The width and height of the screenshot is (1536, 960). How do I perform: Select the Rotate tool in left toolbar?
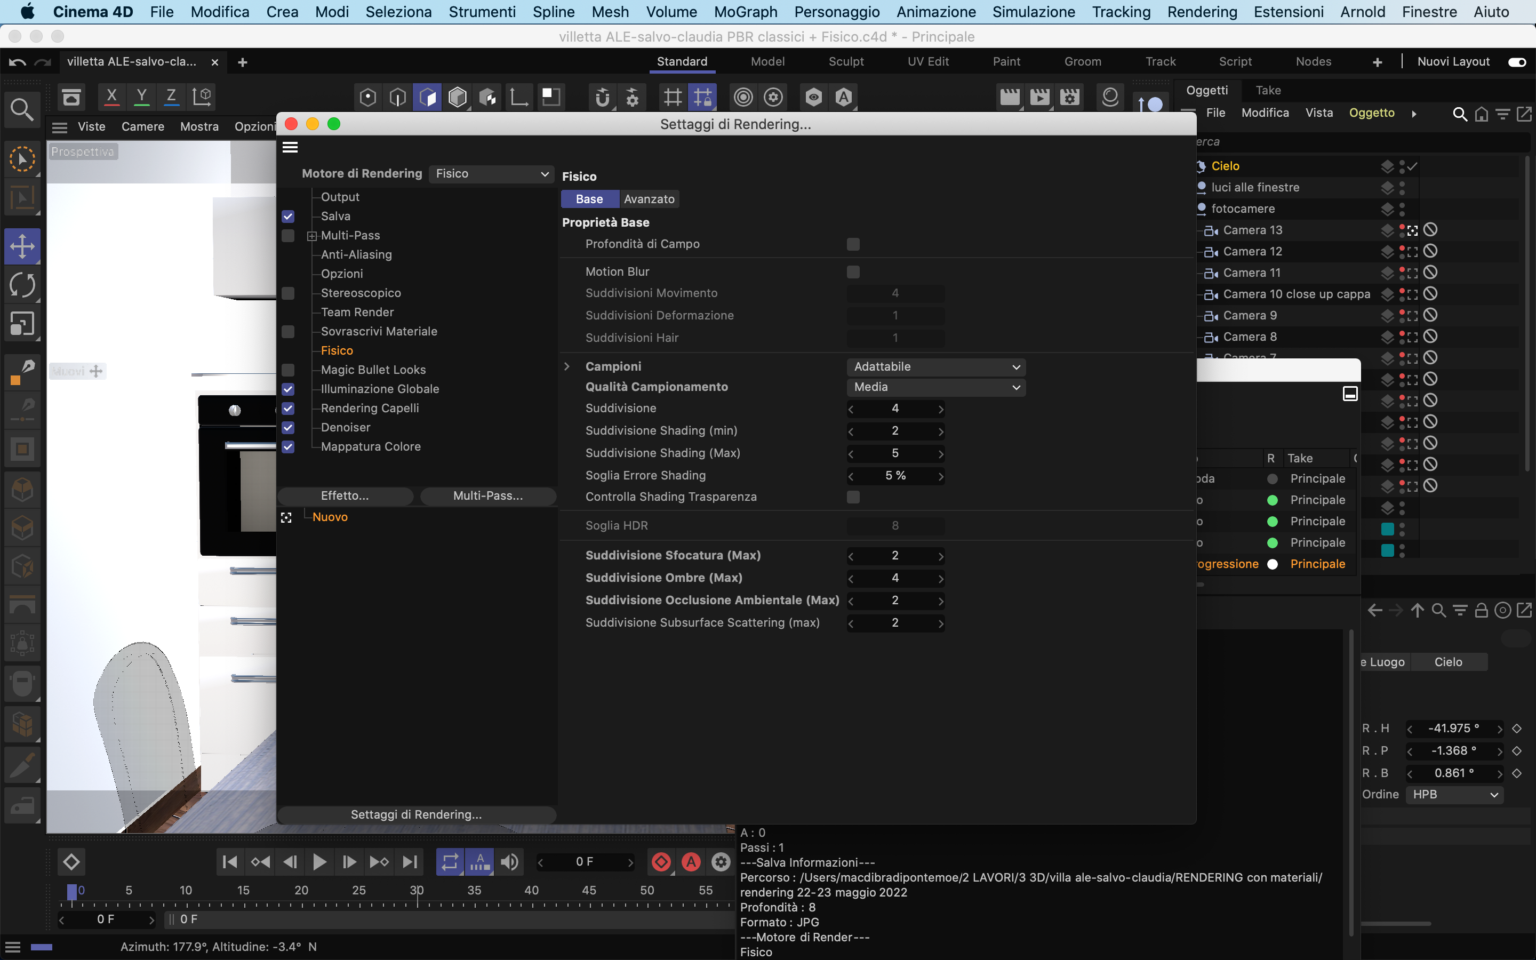click(x=22, y=285)
